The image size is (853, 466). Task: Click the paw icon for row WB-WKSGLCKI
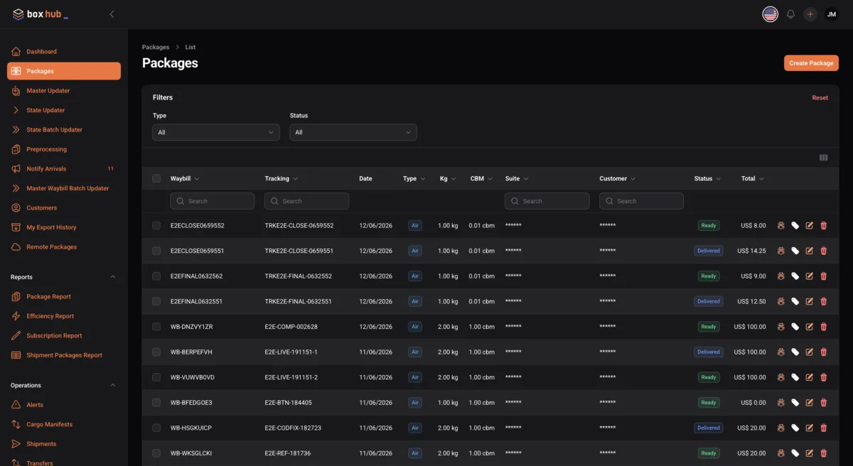[780, 453]
